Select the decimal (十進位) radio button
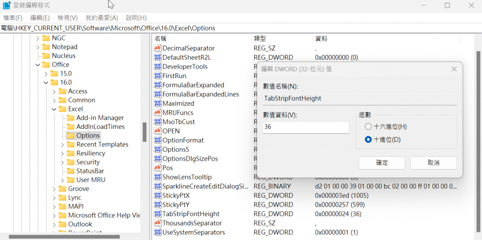 (x=368, y=139)
